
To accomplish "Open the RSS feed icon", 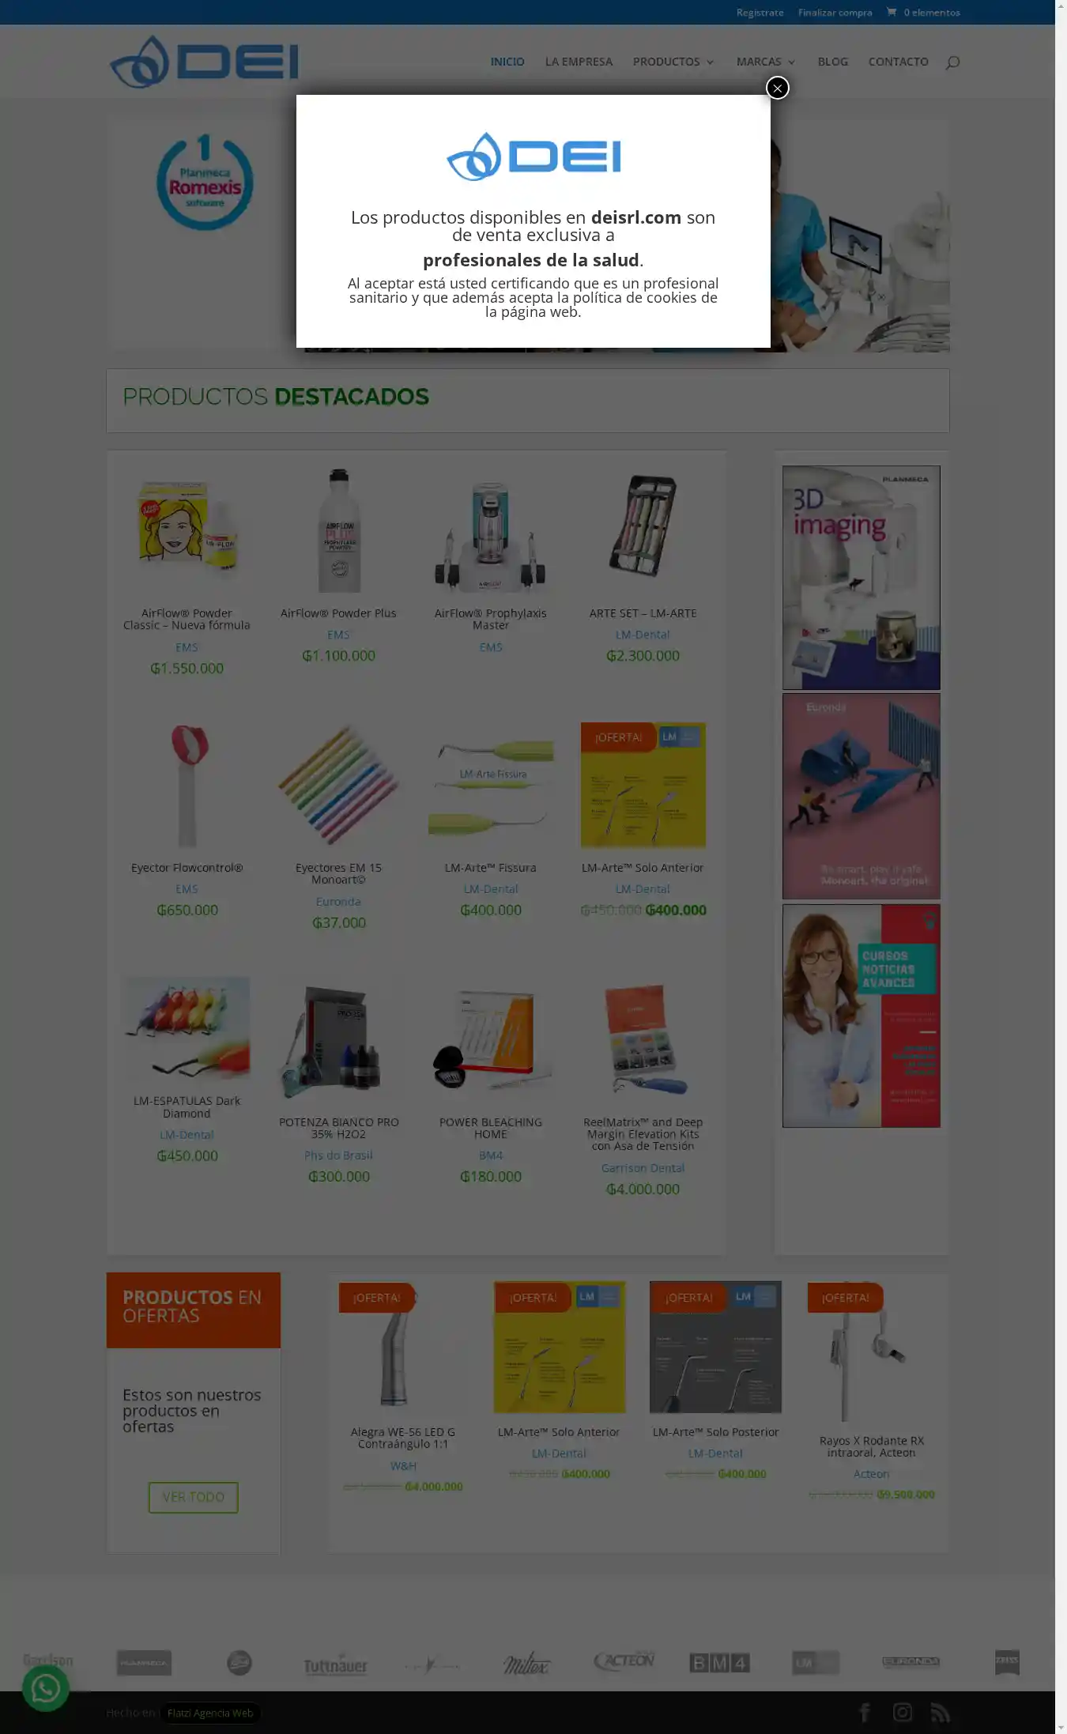I will [x=940, y=1712].
